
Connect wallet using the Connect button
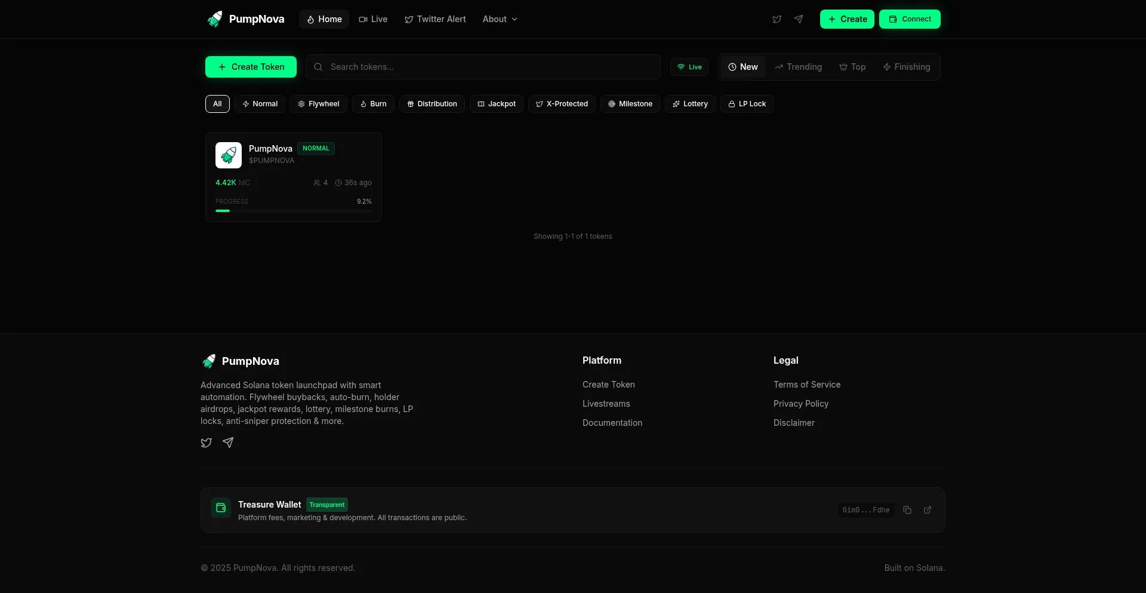point(910,19)
